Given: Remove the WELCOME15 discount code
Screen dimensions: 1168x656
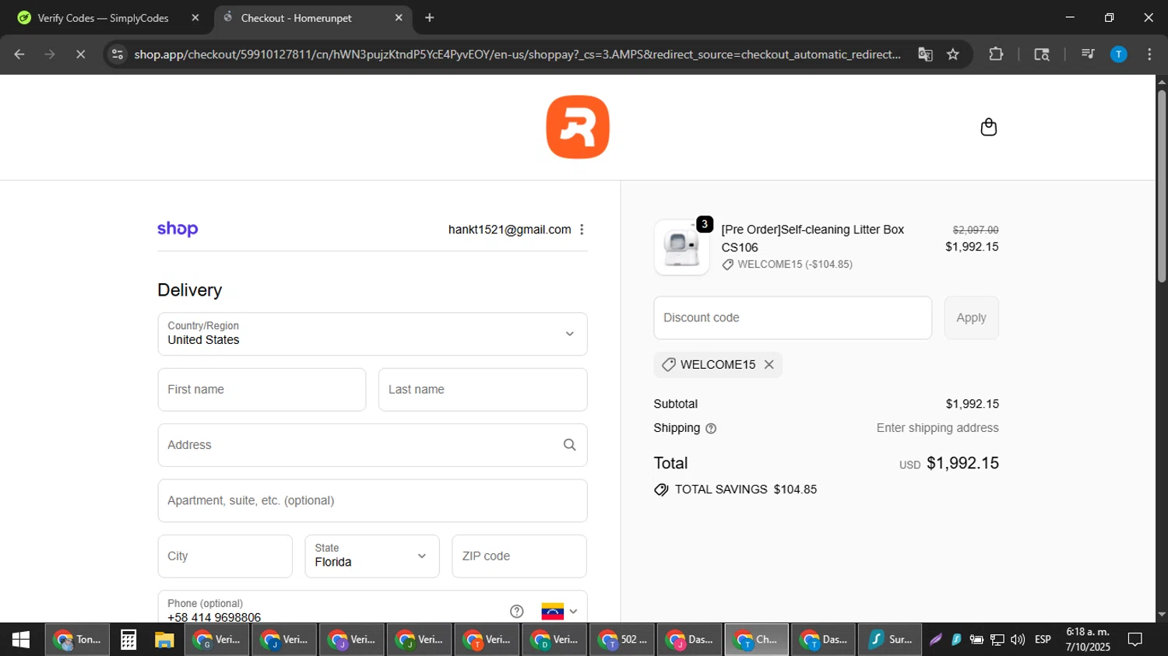Looking at the screenshot, I should [769, 364].
